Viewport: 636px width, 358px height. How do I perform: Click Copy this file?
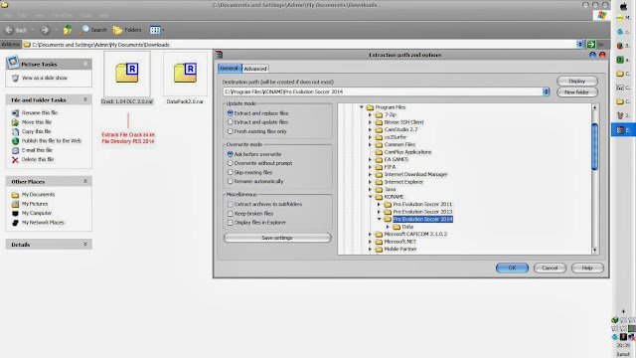(x=36, y=131)
